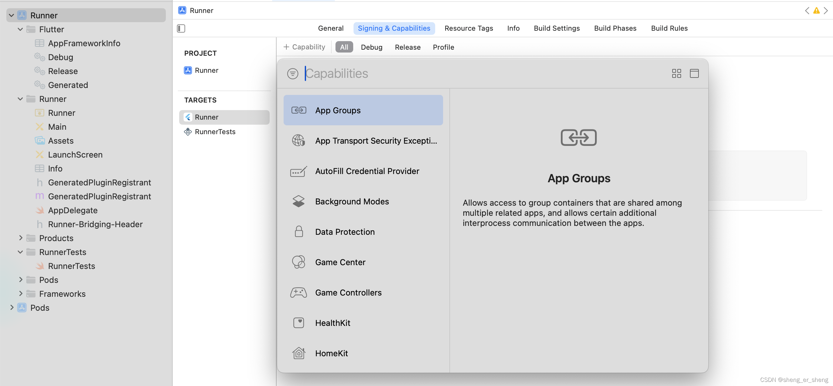The width and height of the screenshot is (833, 386).
Task: Click the Game Center bubbles icon
Action: tap(298, 262)
